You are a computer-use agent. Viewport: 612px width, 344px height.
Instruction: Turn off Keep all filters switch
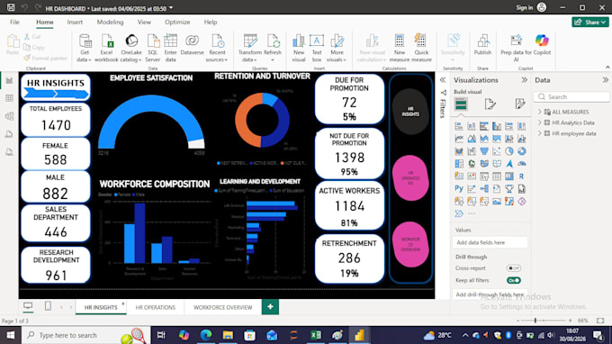point(514,280)
